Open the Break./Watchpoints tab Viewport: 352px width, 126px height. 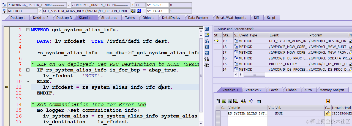coord(231,18)
